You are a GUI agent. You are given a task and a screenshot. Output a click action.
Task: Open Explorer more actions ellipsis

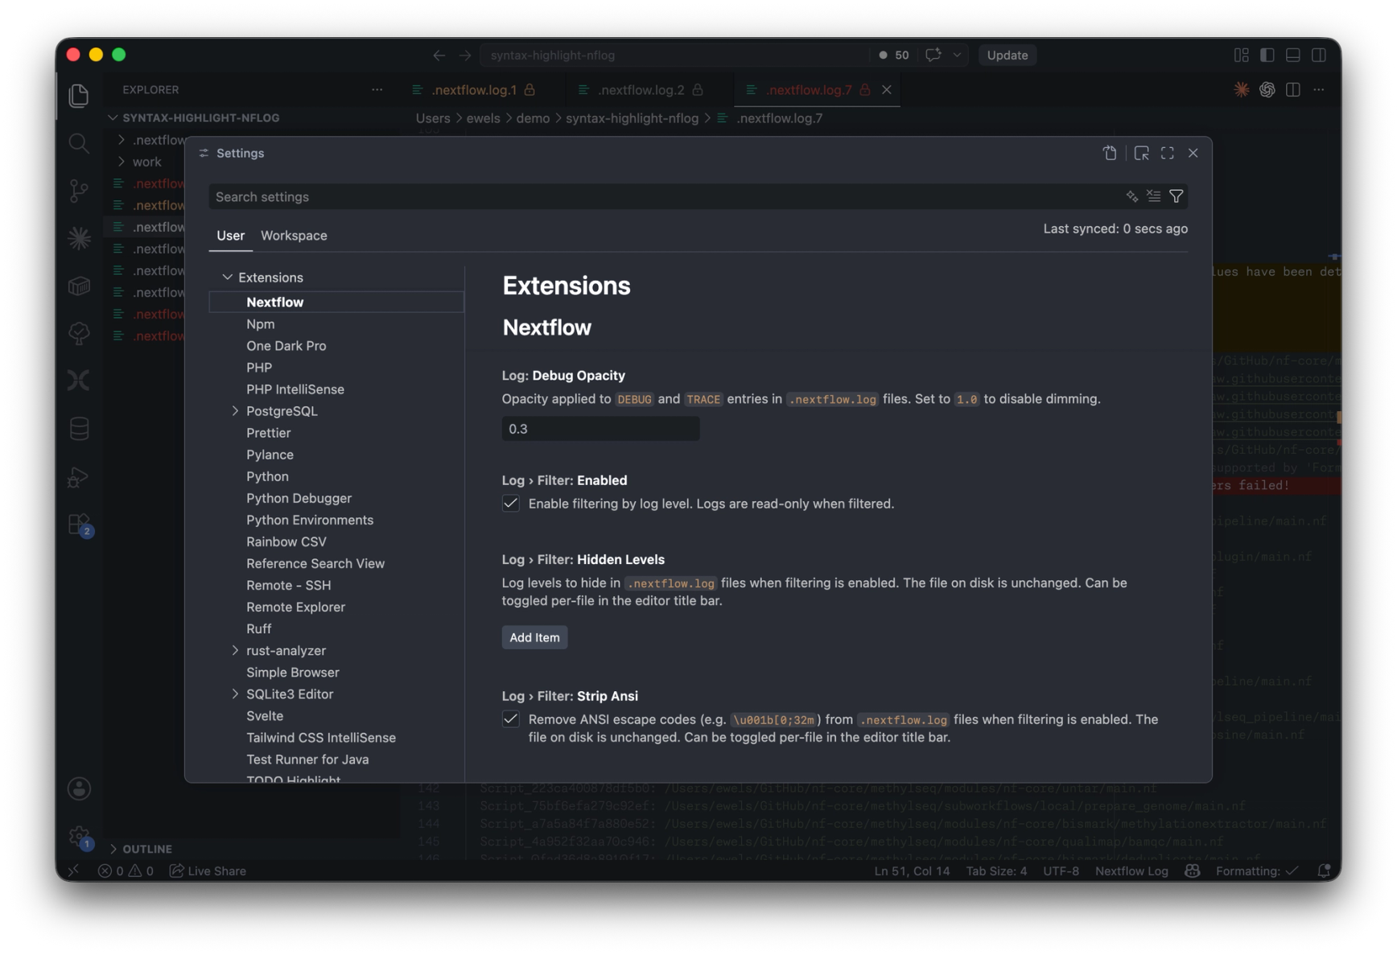(377, 89)
